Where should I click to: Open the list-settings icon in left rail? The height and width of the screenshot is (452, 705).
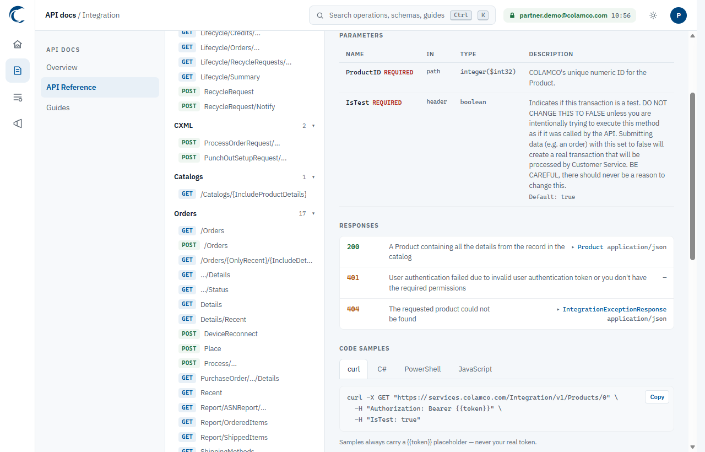(x=18, y=98)
